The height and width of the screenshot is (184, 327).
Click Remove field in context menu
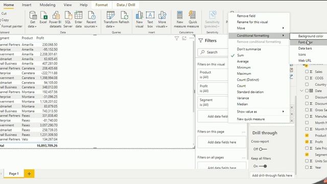(259, 16)
